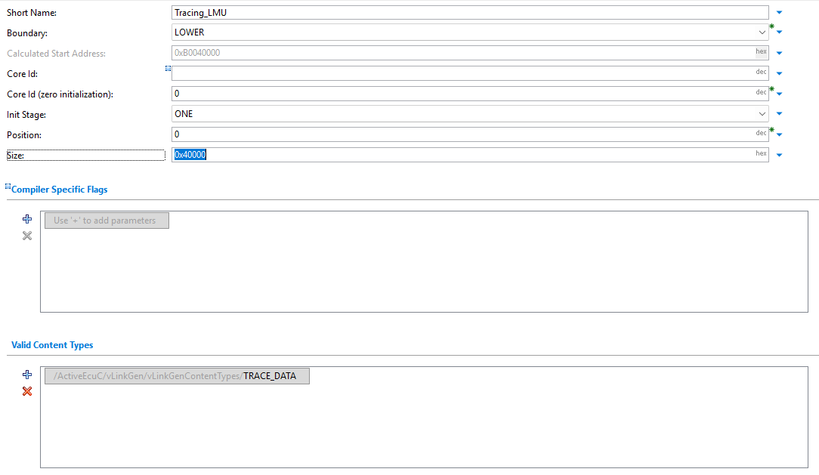Open the blue arrow menu for Position
The image size is (819, 475).
[x=779, y=134]
